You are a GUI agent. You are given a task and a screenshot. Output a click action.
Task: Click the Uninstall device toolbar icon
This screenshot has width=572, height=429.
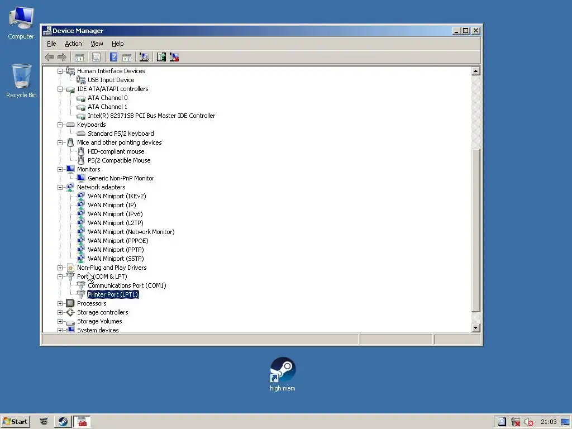pos(174,58)
